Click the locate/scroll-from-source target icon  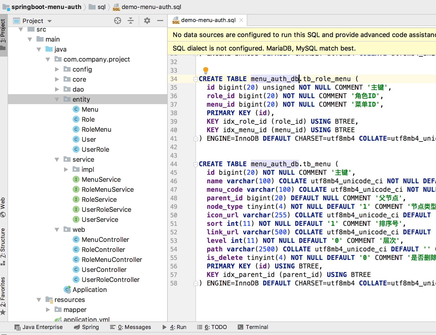pos(117,21)
